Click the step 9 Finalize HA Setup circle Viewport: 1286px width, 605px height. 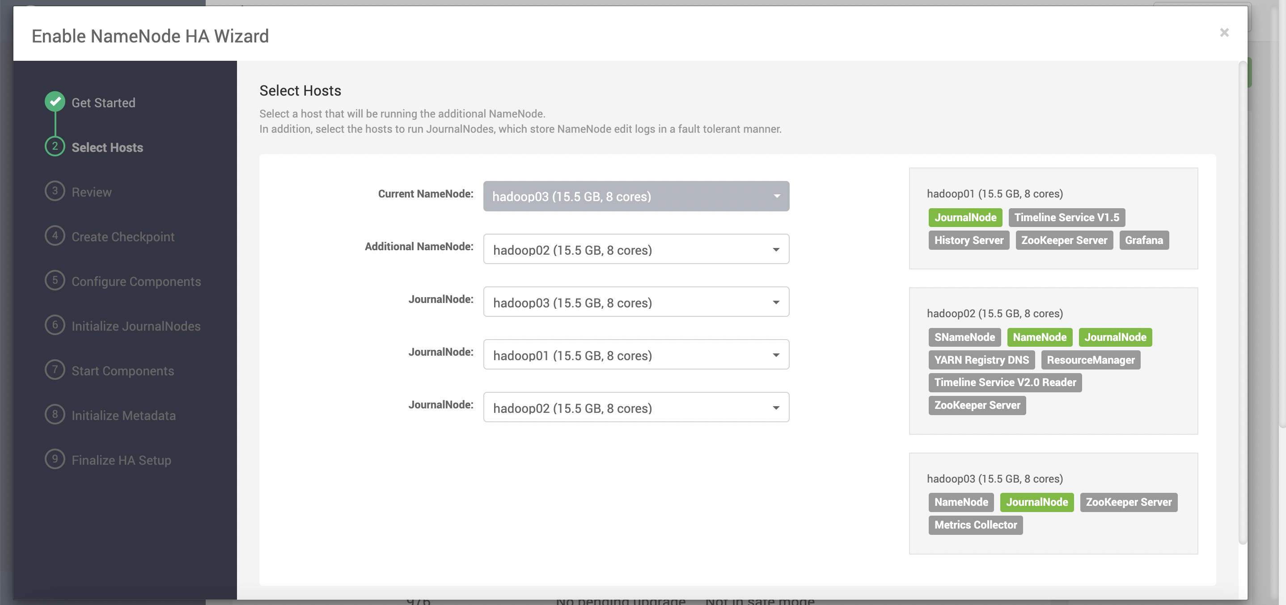[55, 459]
